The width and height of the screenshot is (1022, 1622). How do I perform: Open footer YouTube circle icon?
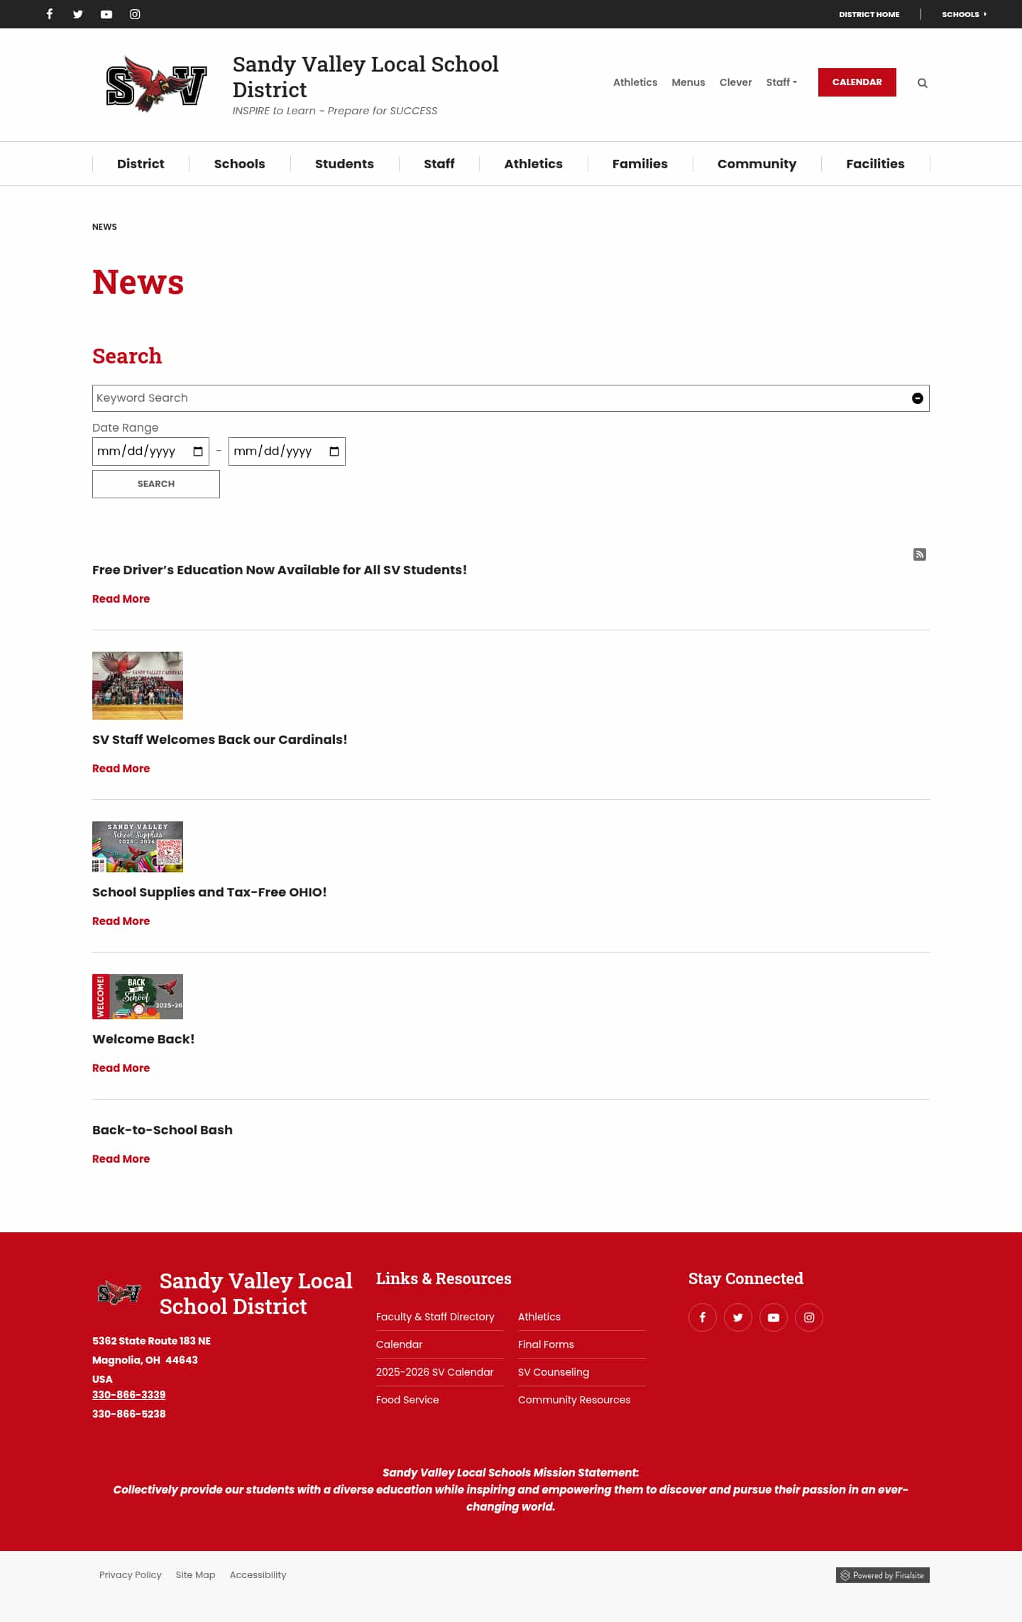point(774,1317)
